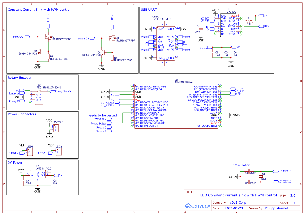
Task: Select the X1 16MHz crystal symbol
Action: (x=261, y=177)
